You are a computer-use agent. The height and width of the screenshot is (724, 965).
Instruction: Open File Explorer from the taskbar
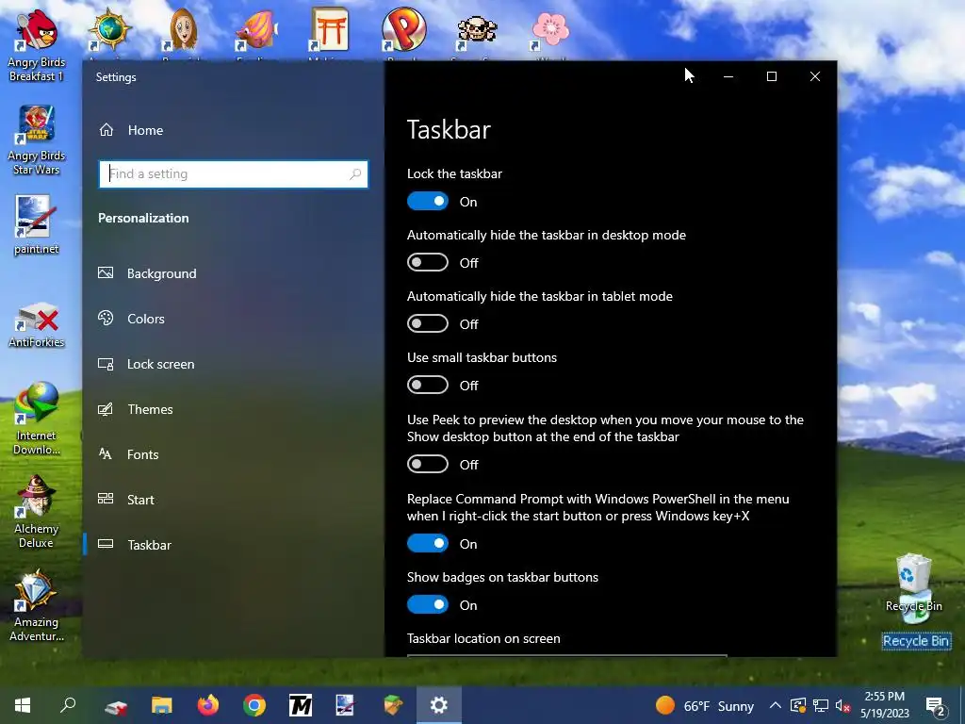[162, 705]
